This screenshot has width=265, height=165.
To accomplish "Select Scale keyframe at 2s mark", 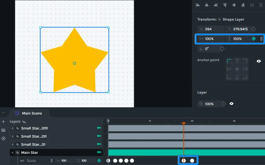I will [192, 161].
